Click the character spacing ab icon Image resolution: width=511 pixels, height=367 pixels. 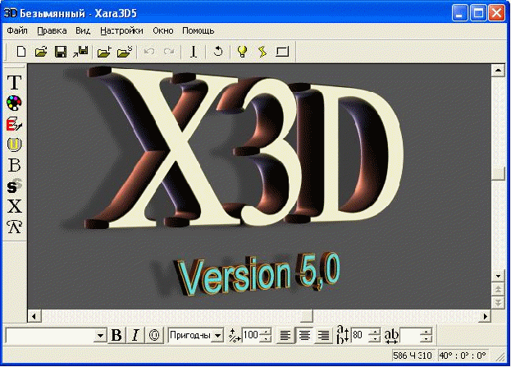[x=391, y=335]
